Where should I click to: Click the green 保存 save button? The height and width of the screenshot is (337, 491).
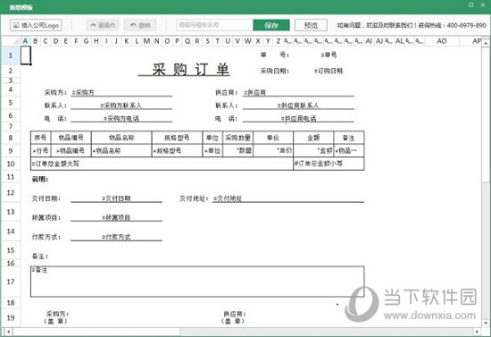click(271, 25)
